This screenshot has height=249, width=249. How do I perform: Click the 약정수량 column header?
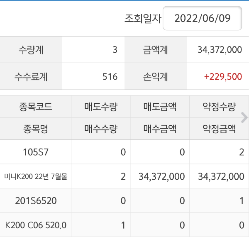pyautogui.click(x=219, y=107)
